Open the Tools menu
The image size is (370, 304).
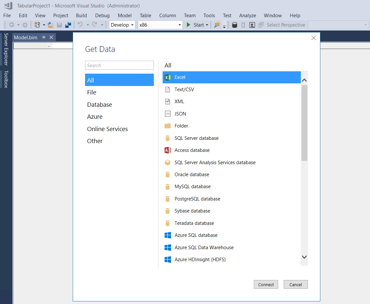click(209, 15)
